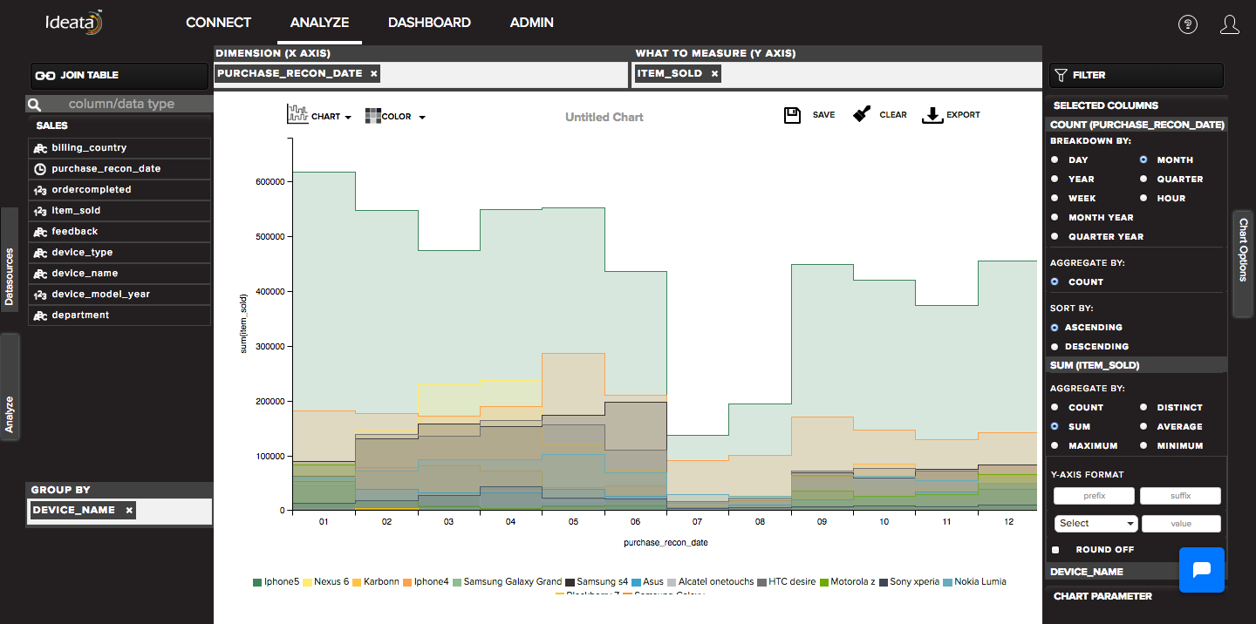Click the Export download icon
This screenshot has width=1256, height=624.
pyautogui.click(x=932, y=115)
